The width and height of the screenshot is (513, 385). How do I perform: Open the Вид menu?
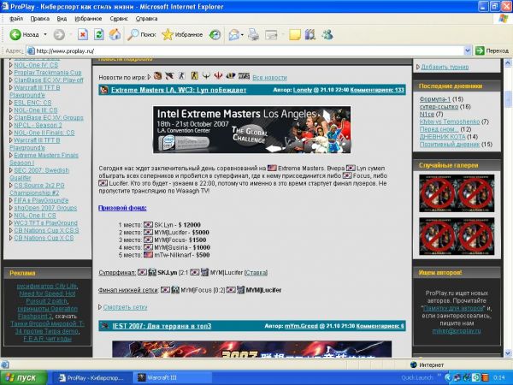click(x=62, y=19)
